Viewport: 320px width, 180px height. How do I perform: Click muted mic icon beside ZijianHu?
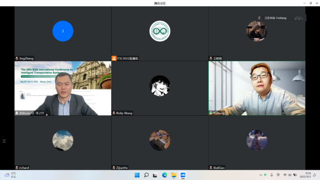(x=114, y=168)
